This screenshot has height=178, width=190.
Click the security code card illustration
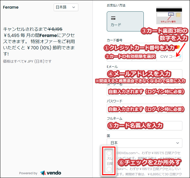click(169, 16)
